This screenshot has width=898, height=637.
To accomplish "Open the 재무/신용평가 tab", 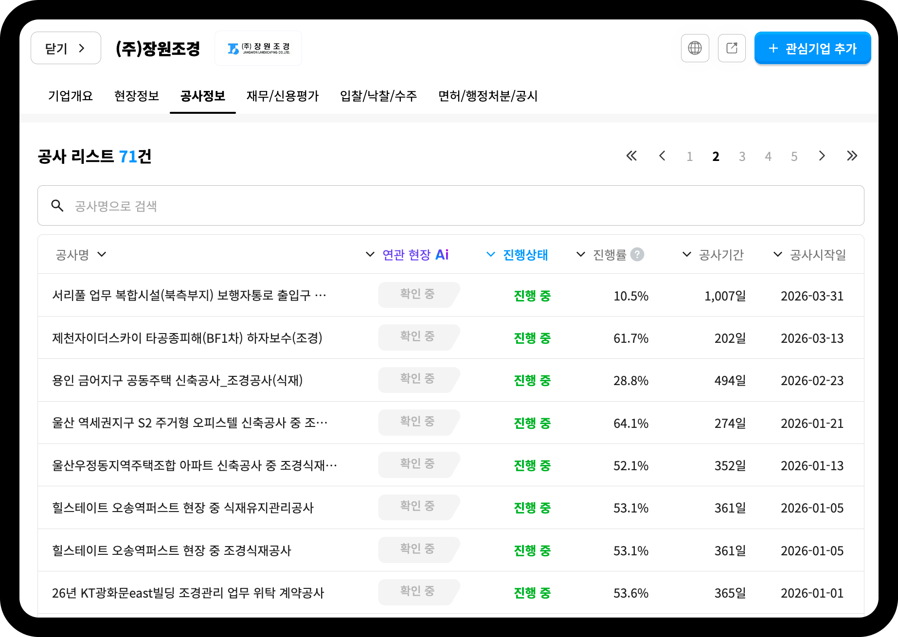I will pyautogui.click(x=283, y=96).
